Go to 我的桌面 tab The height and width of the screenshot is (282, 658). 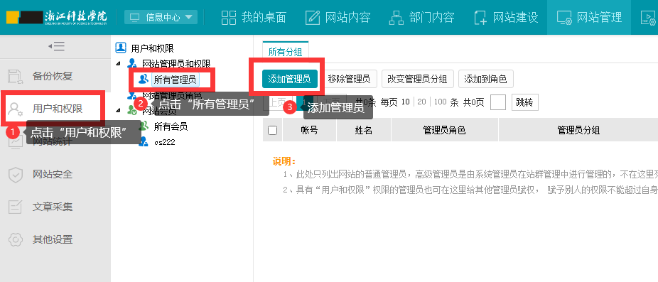[254, 17]
